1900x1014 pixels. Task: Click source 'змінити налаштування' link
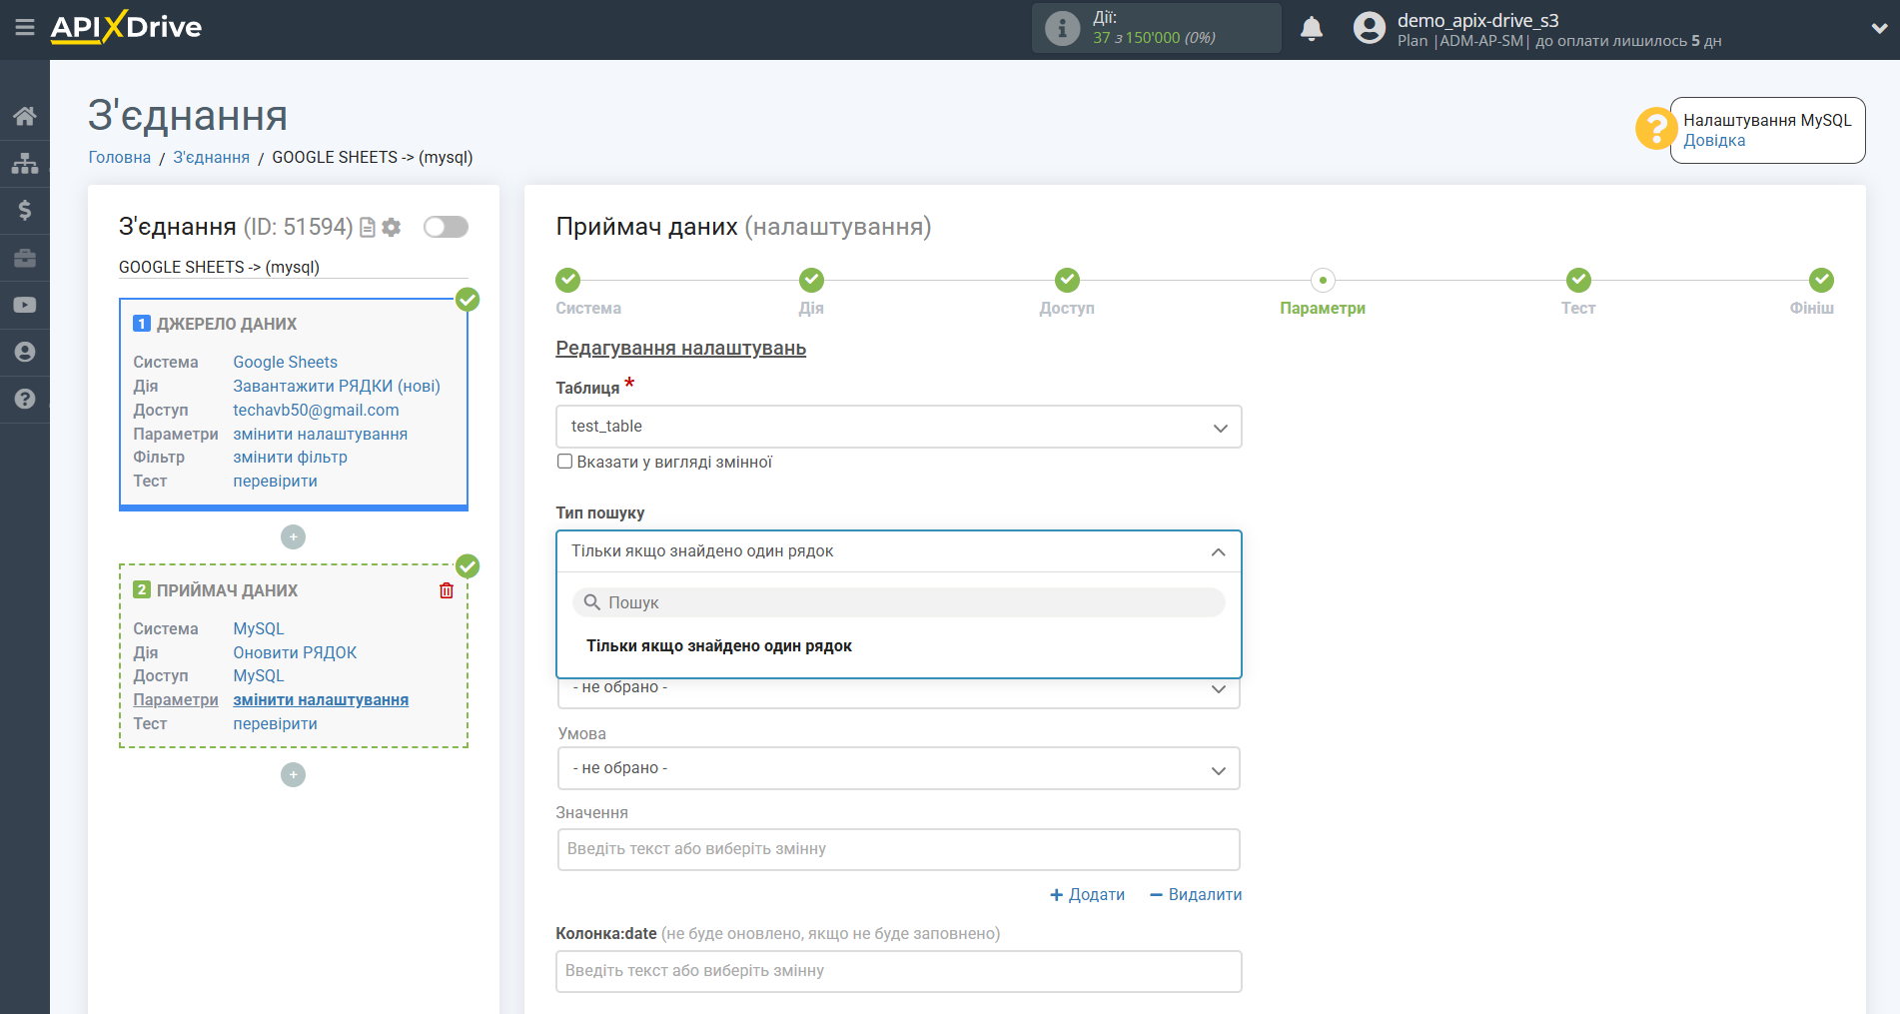(321, 434)
